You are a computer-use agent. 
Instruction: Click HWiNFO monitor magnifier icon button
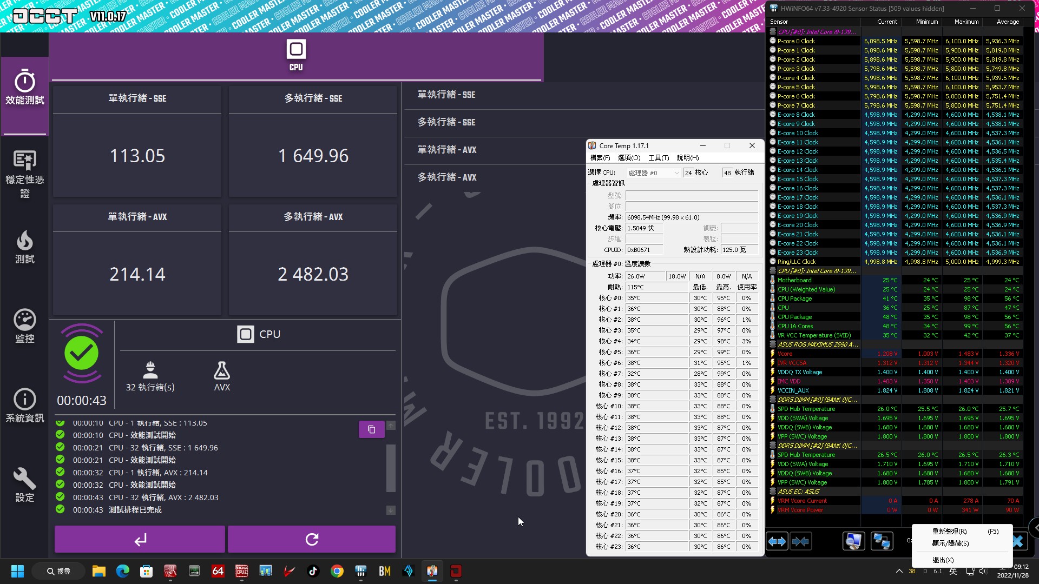pos(853,541)
